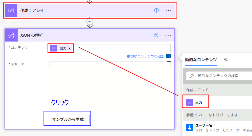Insert a new step via plus icon
Image resolution: width=252 pixels, height=136 pixels.
coord(90,22)
